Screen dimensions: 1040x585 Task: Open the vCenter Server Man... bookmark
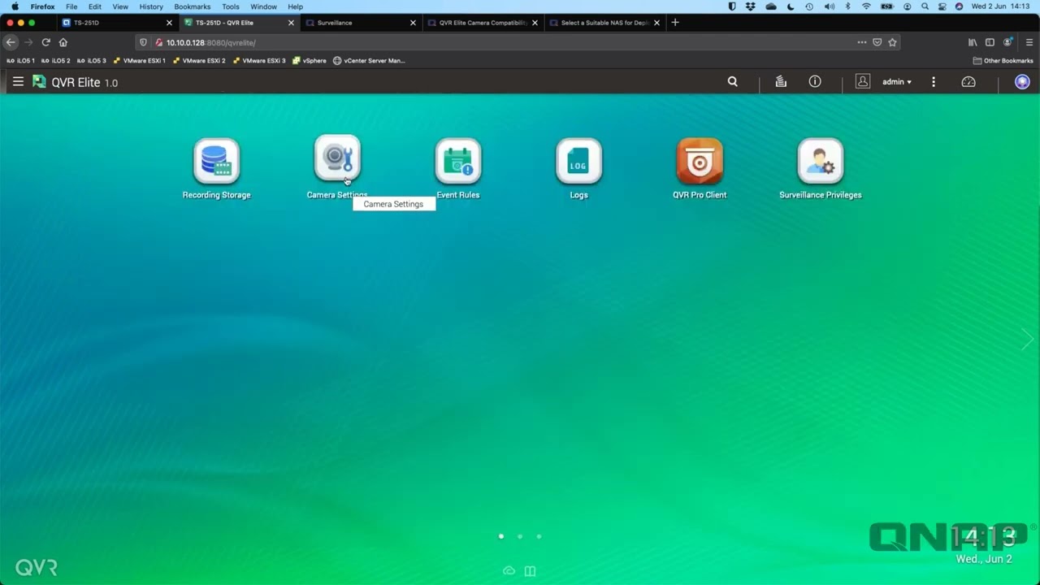click(x=369, y=61)
